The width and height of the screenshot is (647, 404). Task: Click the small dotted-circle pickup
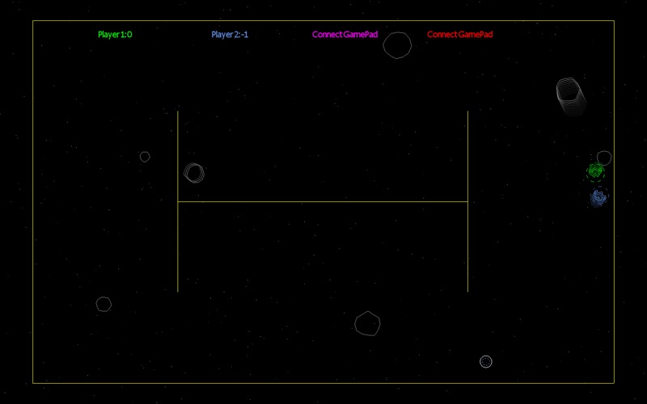[486, 361]
